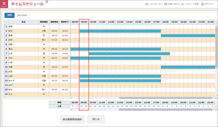Click the name 渡辺 in row 6
218x127 pixels.
(11, 49)
